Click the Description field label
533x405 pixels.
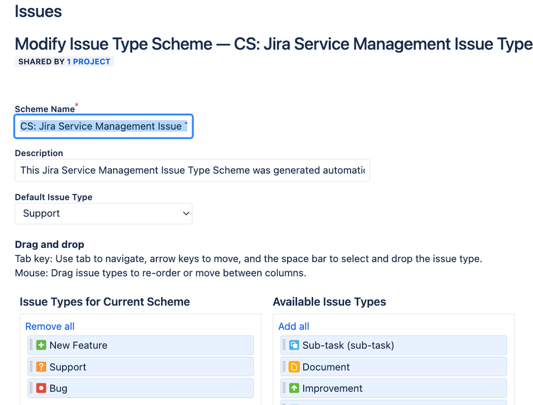[x=39, y=153]
